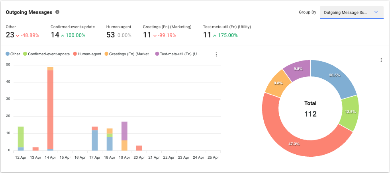
Task: Click the Group By dropdown chevron arrow
Action: pyautogui.click(x=376, y=12)
